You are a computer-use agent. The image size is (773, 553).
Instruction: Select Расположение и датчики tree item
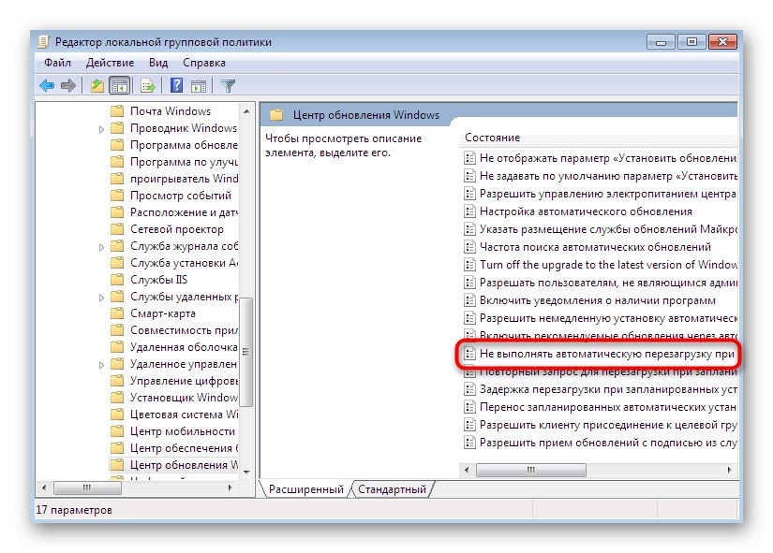[184, 212]
